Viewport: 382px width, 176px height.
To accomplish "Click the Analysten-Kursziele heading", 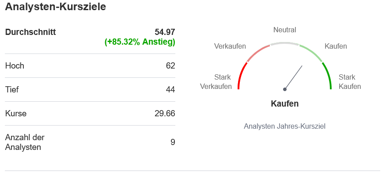I will point(55,7).
